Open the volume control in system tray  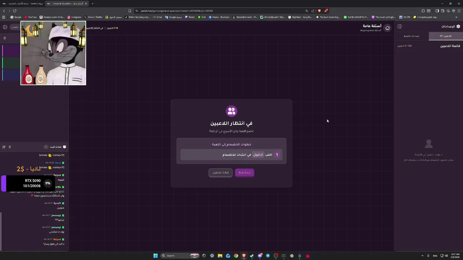pyautogui.click(x=446, y=256)
